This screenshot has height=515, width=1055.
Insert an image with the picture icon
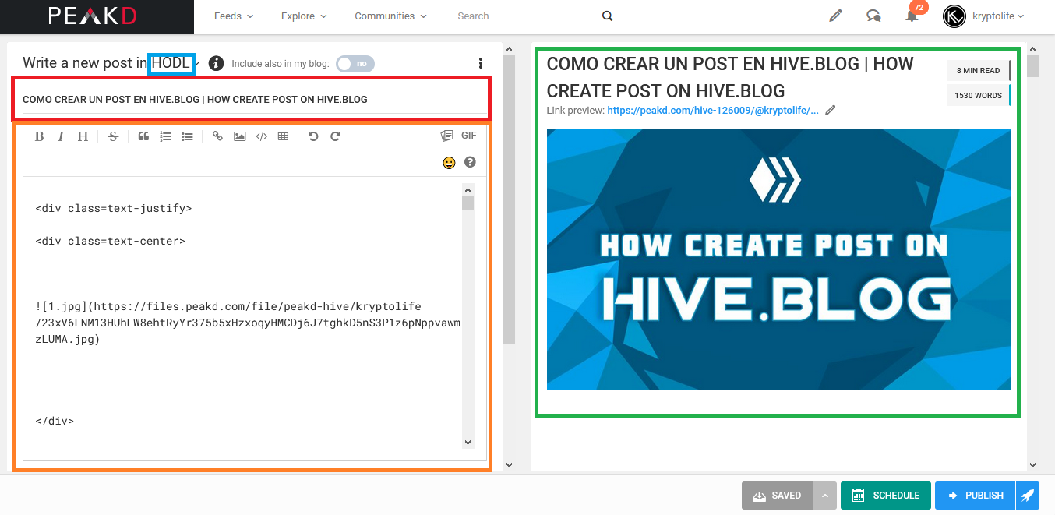(x=239, y=136)
